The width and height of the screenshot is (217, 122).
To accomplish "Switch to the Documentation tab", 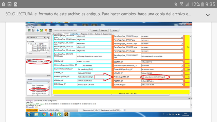I will pyautogui.click(x=57, y=34).
